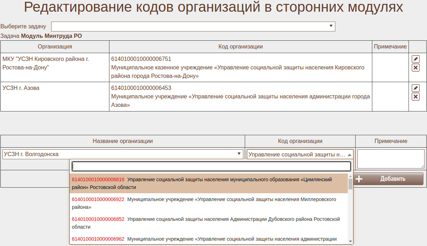Screen dimensions: 427x246
Task: Select the option with code 6140100010000006962
Action: (x=209, y=239)
